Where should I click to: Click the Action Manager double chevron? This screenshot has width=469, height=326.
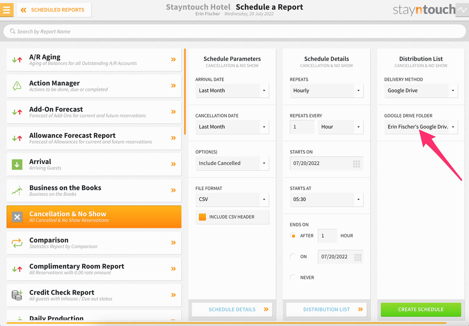173,85
